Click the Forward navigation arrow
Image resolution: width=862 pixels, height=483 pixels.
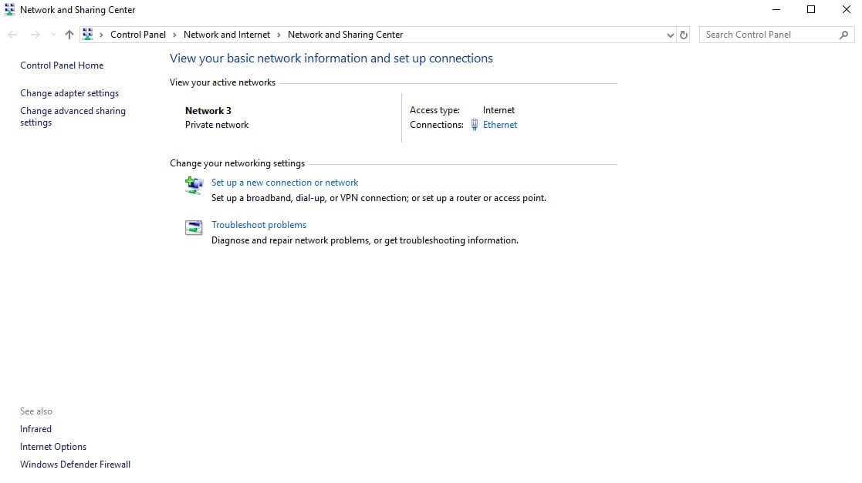pyautogui.click(x=35, y=34)
